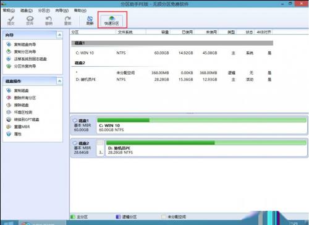309x225 pixels.
Task: Open 迁移系统到固态磁盘 wizard
Action: (27, 59)
